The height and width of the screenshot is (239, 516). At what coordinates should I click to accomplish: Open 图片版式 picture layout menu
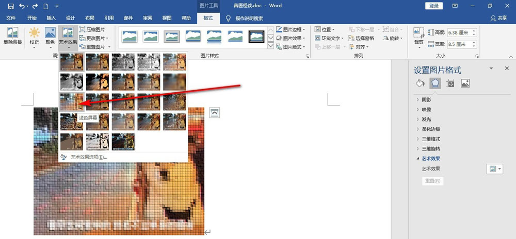(x=291, y=47)
